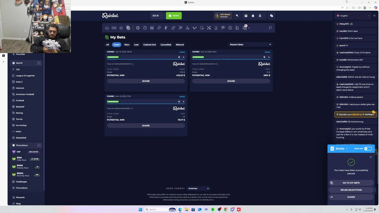Open the header search icon

point(237,16)
